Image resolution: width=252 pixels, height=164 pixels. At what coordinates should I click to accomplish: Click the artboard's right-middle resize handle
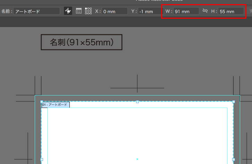tap(234, 160)
